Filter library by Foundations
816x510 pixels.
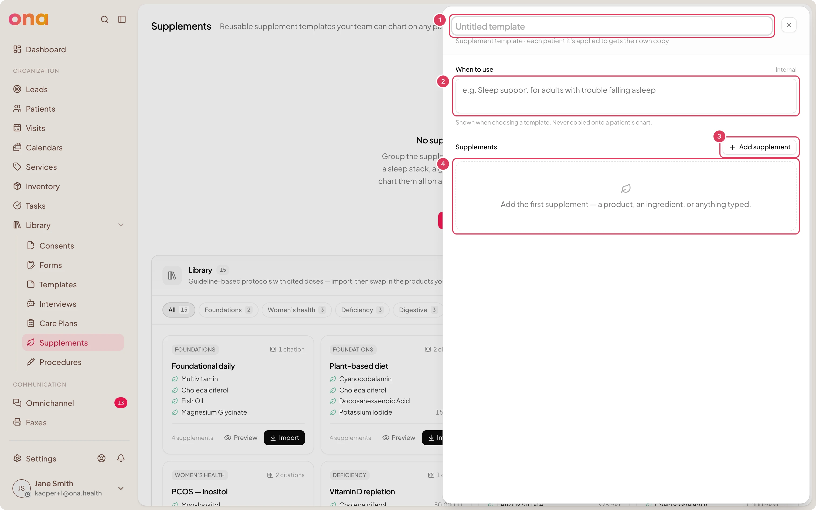pyautogui.click(x=229, y=310)
